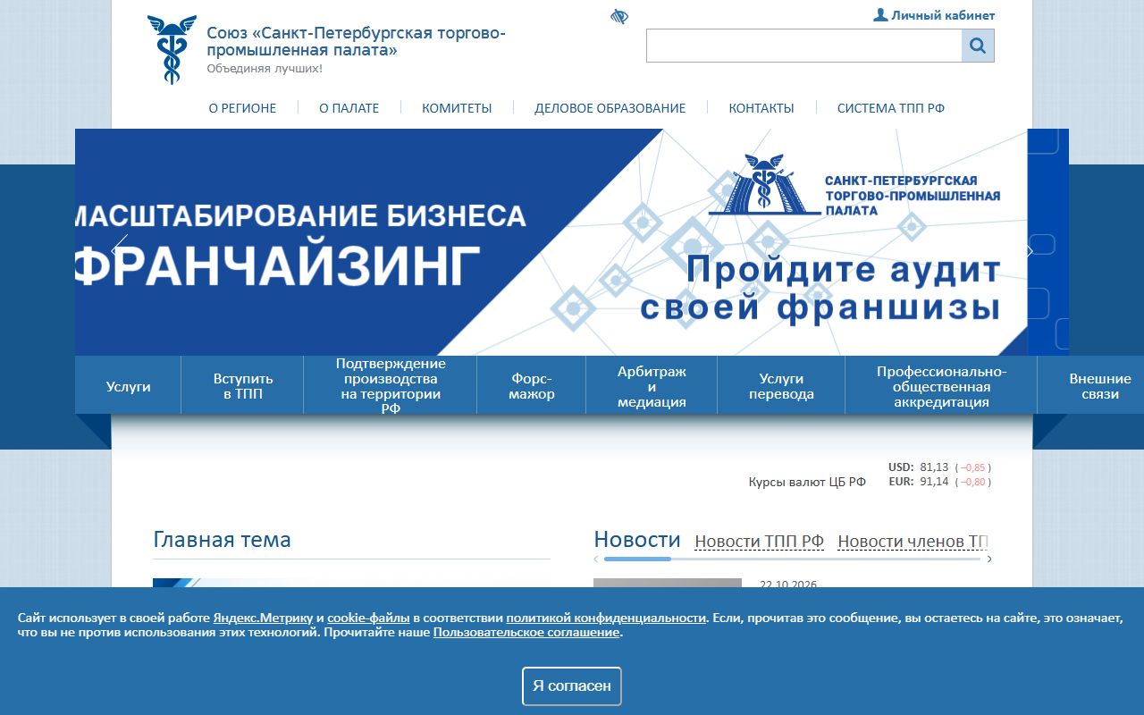The image size is (1144, 715).
Task: Click the news tabs scroll right arrow
Action: (988, 559)
